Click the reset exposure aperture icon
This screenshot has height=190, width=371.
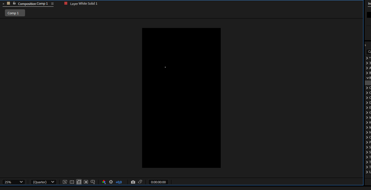111,182
